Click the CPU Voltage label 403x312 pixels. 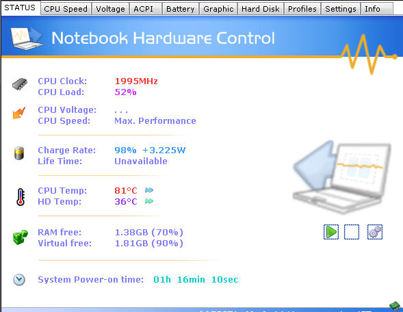[67, 110]
